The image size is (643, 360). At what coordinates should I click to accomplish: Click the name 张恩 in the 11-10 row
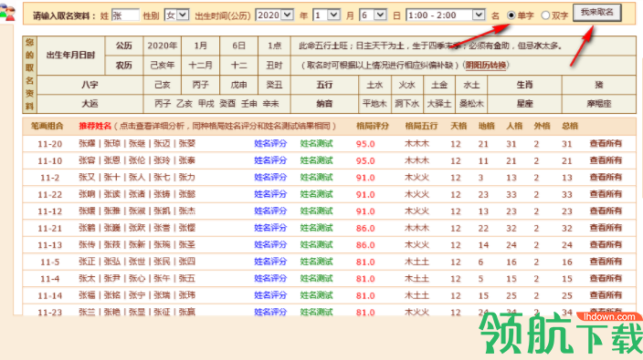(112, 160)
